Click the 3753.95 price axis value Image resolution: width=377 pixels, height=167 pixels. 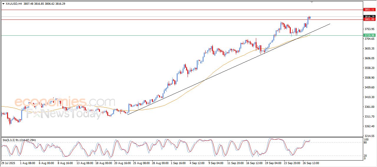(369, 29)
